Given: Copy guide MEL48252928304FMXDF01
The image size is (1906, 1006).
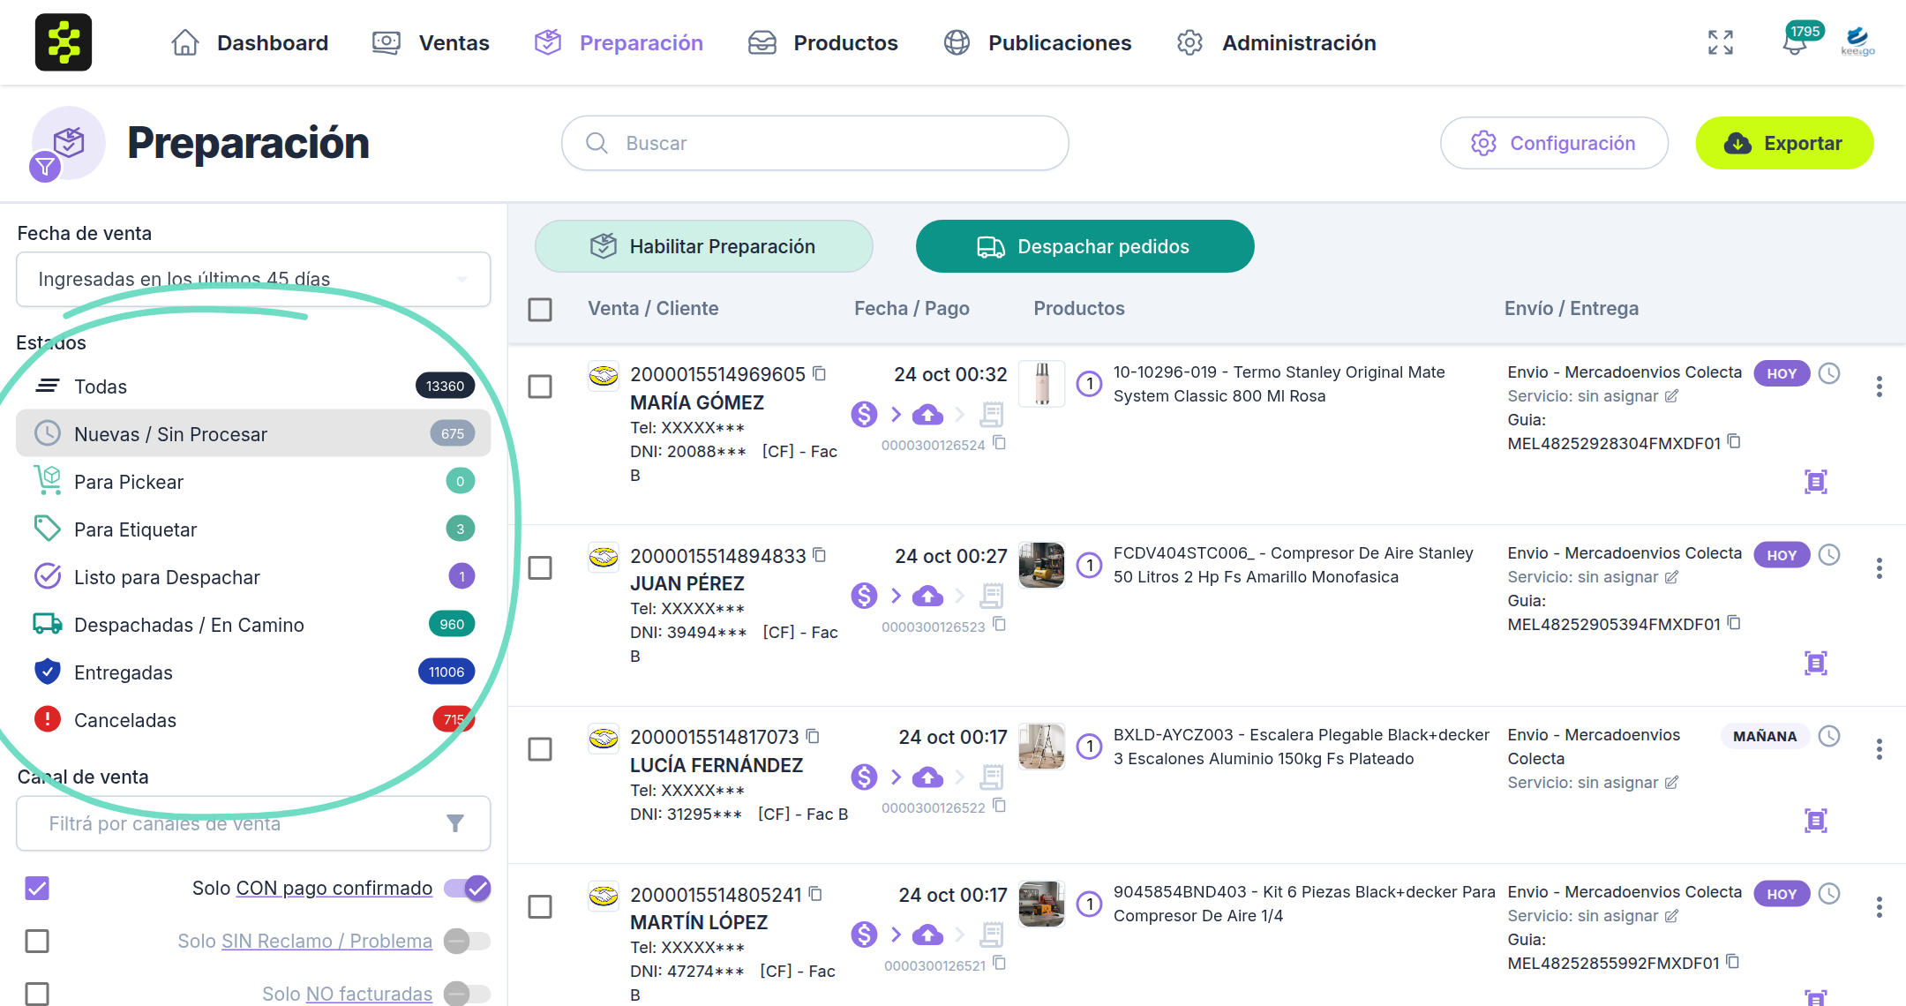Looking at the screenshot, I should click(x=1734, y=441).
